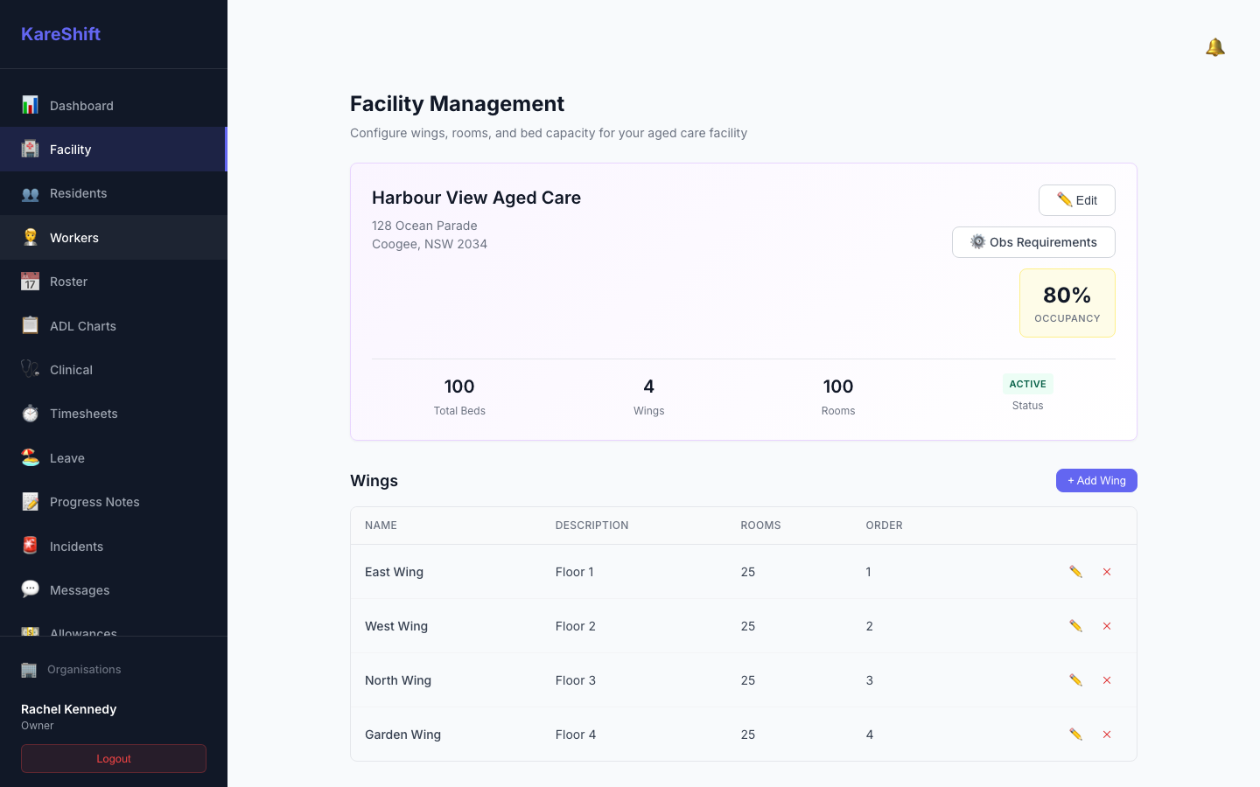The width and height of the screenshot is (1260, 787).
Task: Edit Garden Wing with pencil icon
Action: [1075, 735]
